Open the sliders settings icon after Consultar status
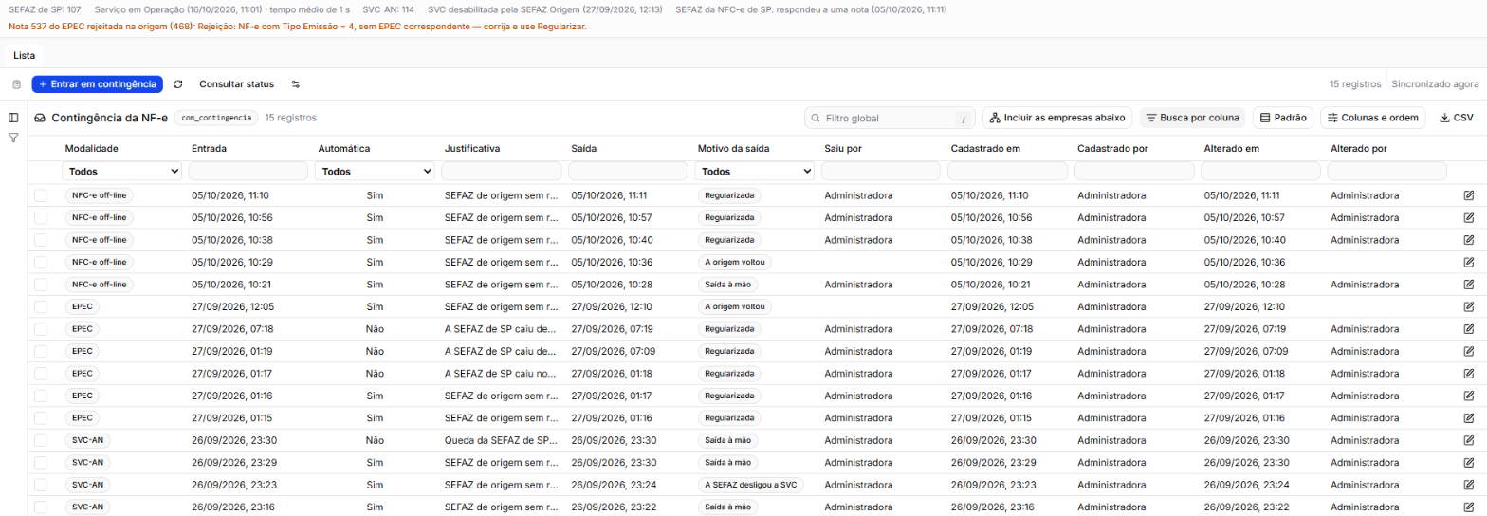Screen dimensions: 1487x516 click(x=296, y=84)
